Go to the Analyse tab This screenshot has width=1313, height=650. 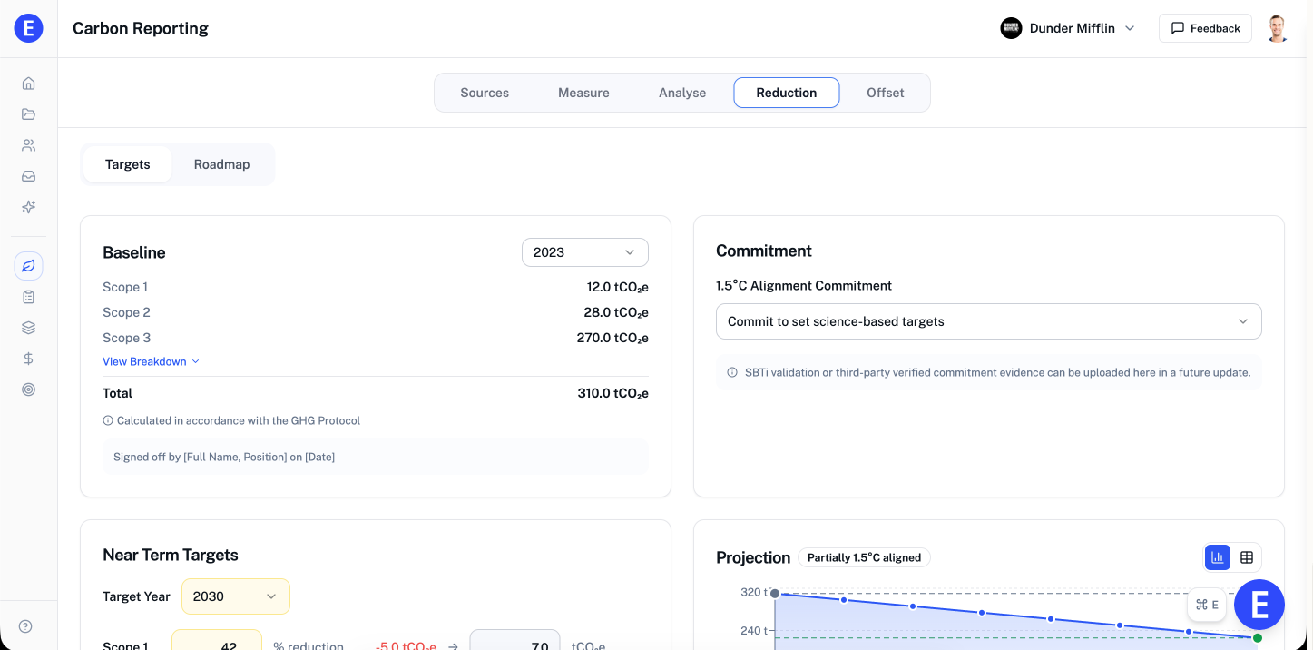click(682, 93)
